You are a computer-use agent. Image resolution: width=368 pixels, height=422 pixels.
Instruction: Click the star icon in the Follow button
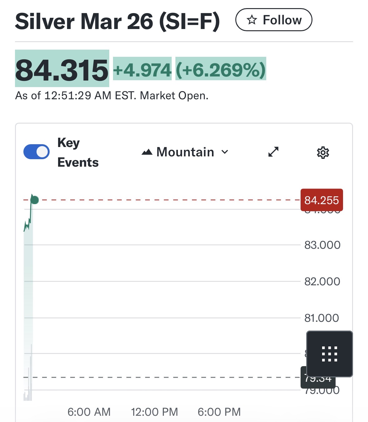tap(252, 20)
